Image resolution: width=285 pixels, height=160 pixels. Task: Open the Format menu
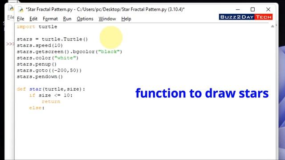click(x=50, y=19)
